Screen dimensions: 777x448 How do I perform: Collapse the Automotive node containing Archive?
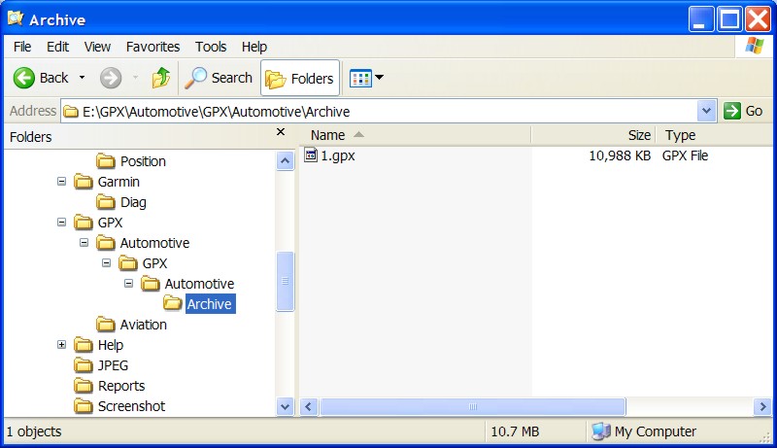(129, 283)
